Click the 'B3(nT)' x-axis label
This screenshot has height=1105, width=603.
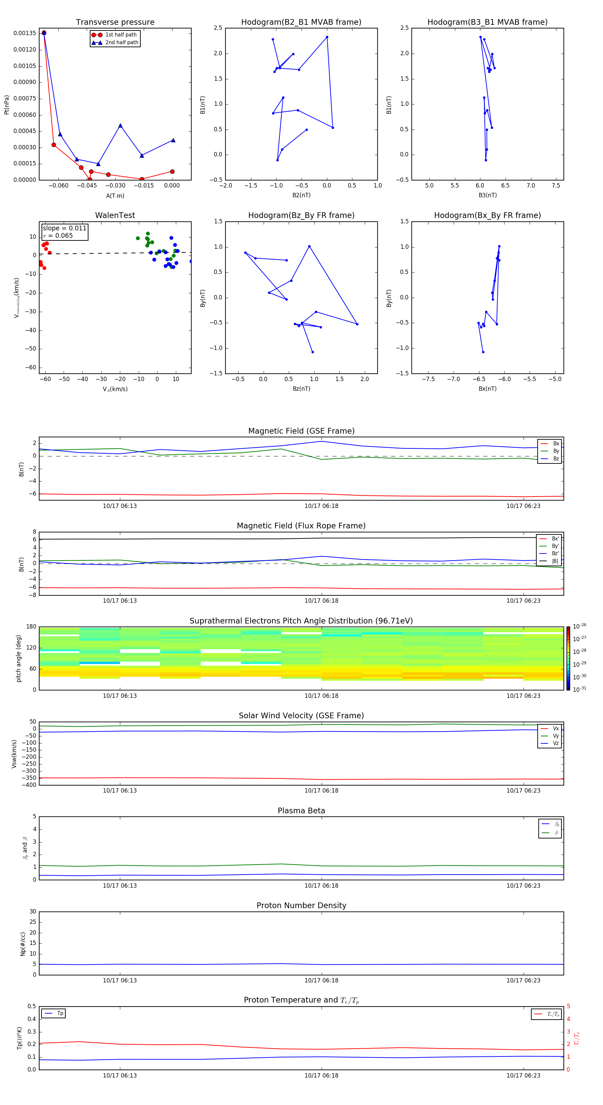487,195
